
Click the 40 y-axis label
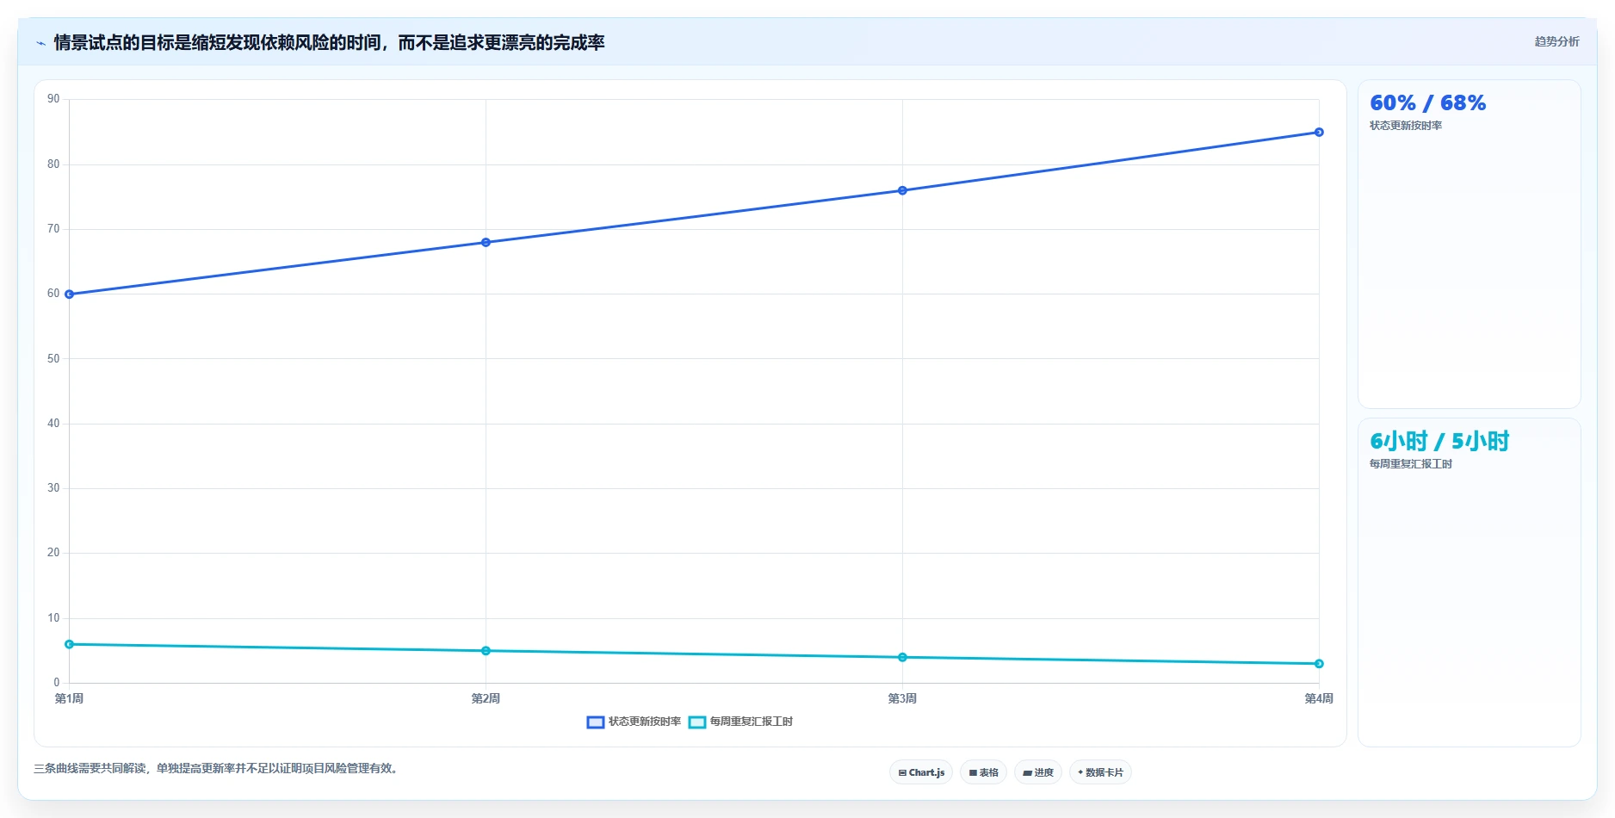tap(53, 424)
